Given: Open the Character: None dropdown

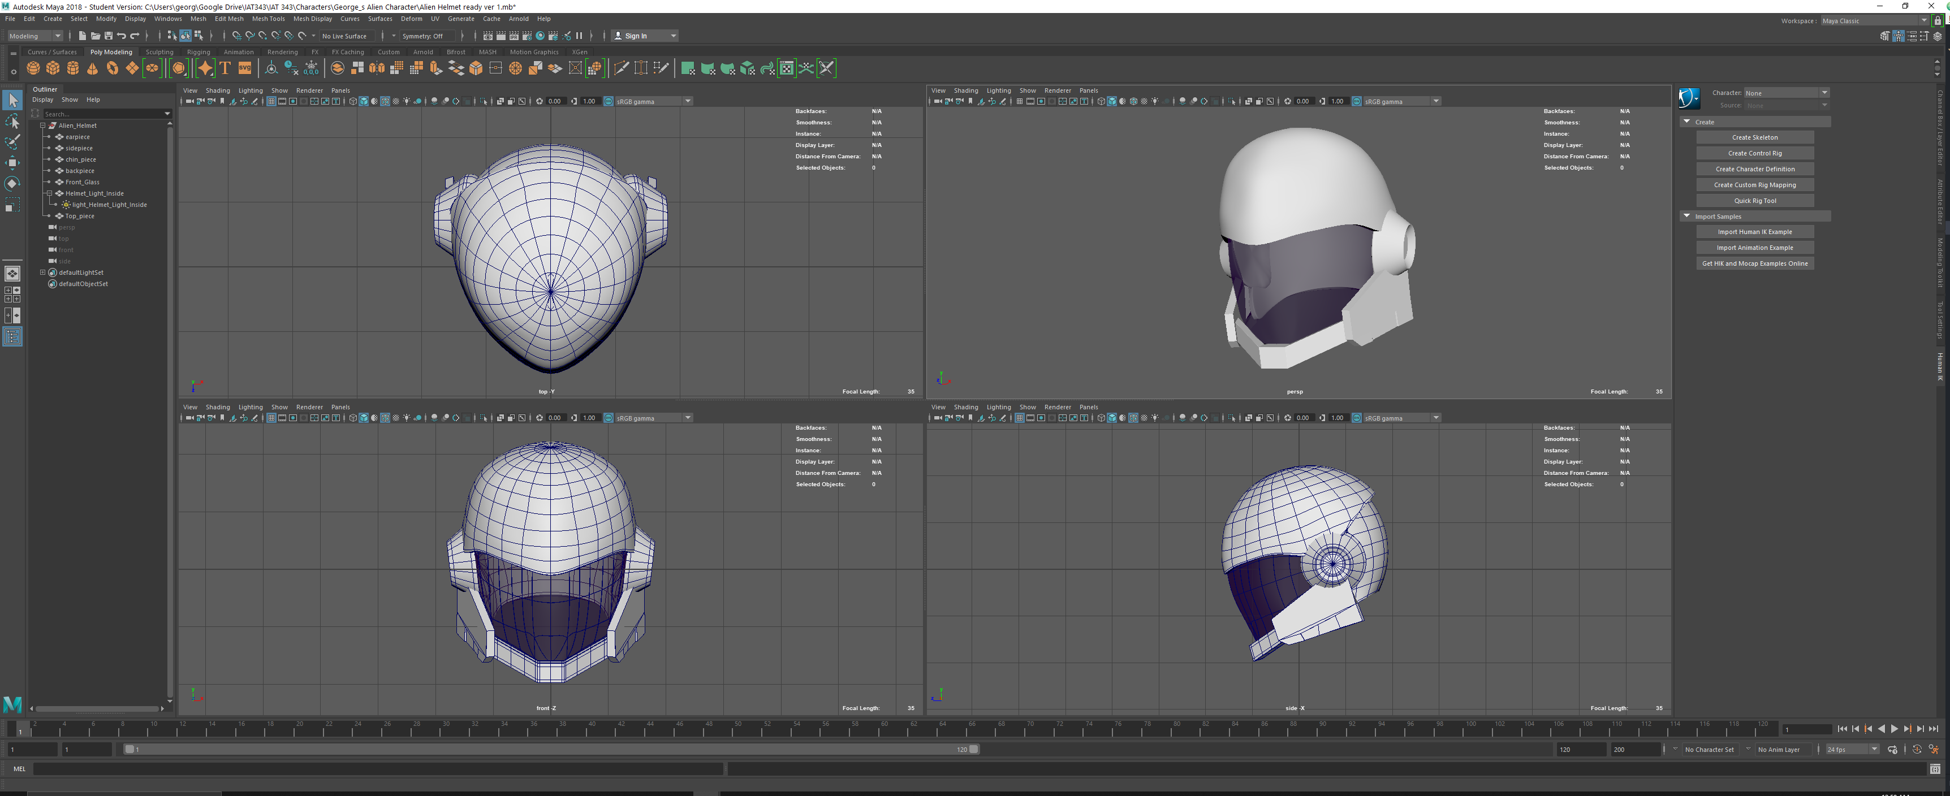Looking at the screenshot, I should [x=1785, y=92].
